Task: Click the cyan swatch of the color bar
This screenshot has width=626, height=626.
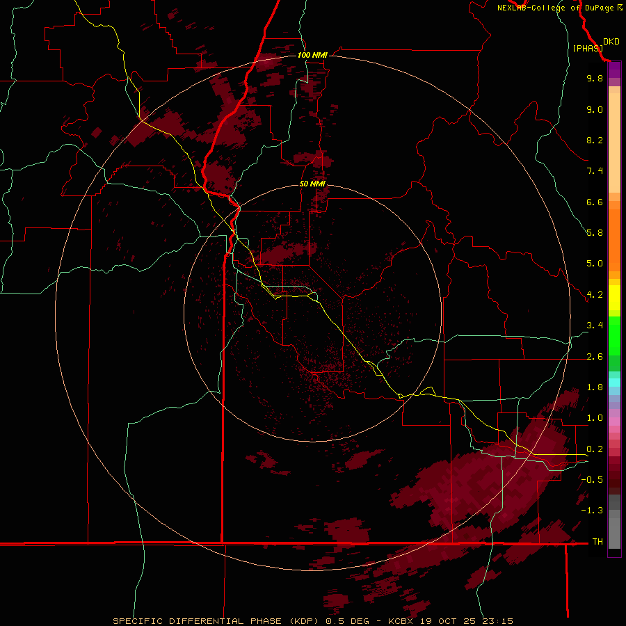Action: click(614, 383)
